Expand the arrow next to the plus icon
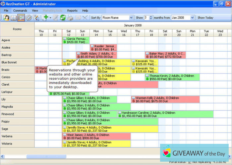This screenshot has height=165, width=232. [50, 18]
